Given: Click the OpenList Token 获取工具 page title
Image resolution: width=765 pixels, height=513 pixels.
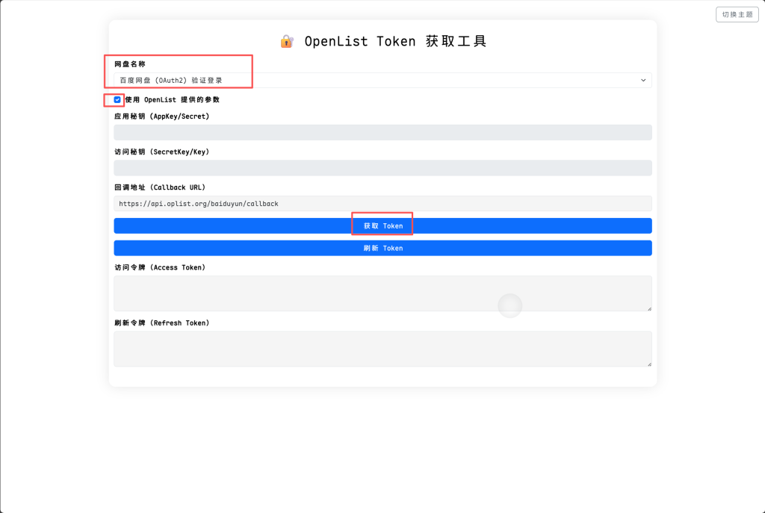Looking at the screenshot, I should 395,42.
